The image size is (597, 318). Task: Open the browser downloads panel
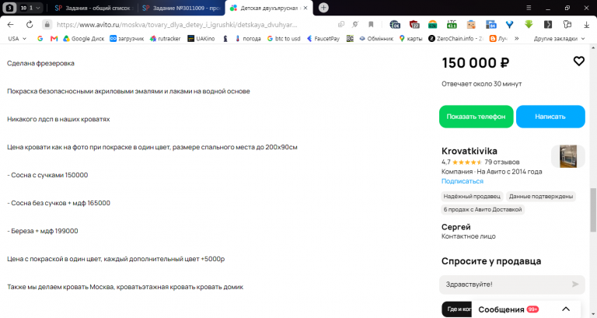[586, 25]
